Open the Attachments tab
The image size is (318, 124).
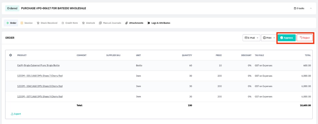pyautogui.click(x=134, y=23)
